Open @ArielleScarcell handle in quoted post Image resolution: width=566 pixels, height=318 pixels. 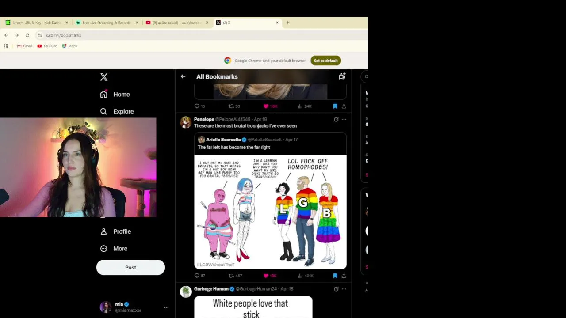point(264,140)
